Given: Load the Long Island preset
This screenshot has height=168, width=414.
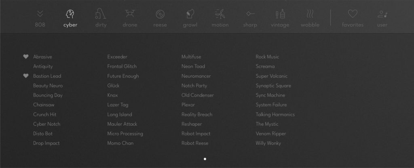Looking at the screenshot, I should coord(120,114).
